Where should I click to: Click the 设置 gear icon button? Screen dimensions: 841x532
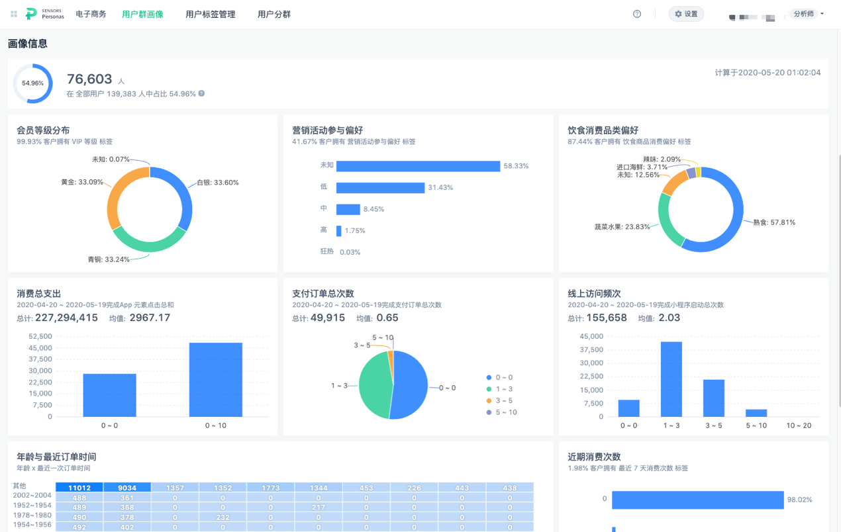click(686, 13)
